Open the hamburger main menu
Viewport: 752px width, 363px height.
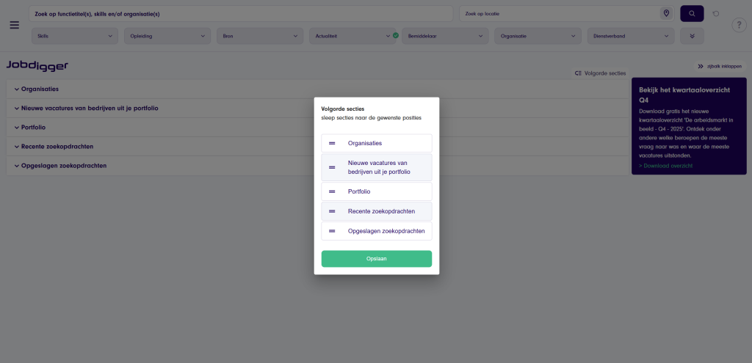click(x=14, y=25)
